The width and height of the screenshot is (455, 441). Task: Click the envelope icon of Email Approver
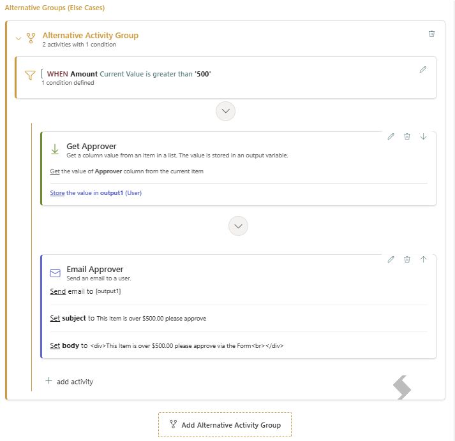click(x=55, y=273)
